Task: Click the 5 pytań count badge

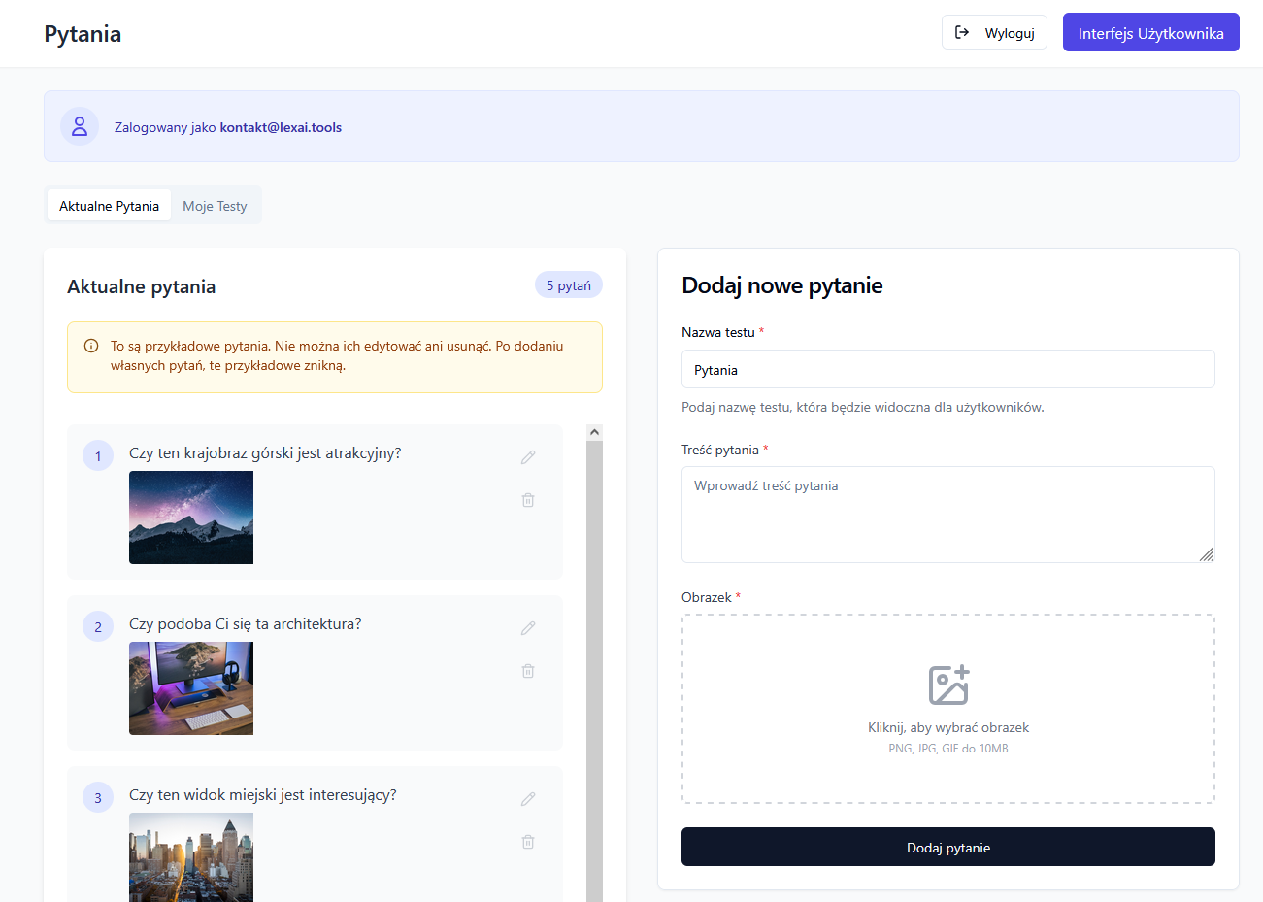Action: (x=568, y=285)
